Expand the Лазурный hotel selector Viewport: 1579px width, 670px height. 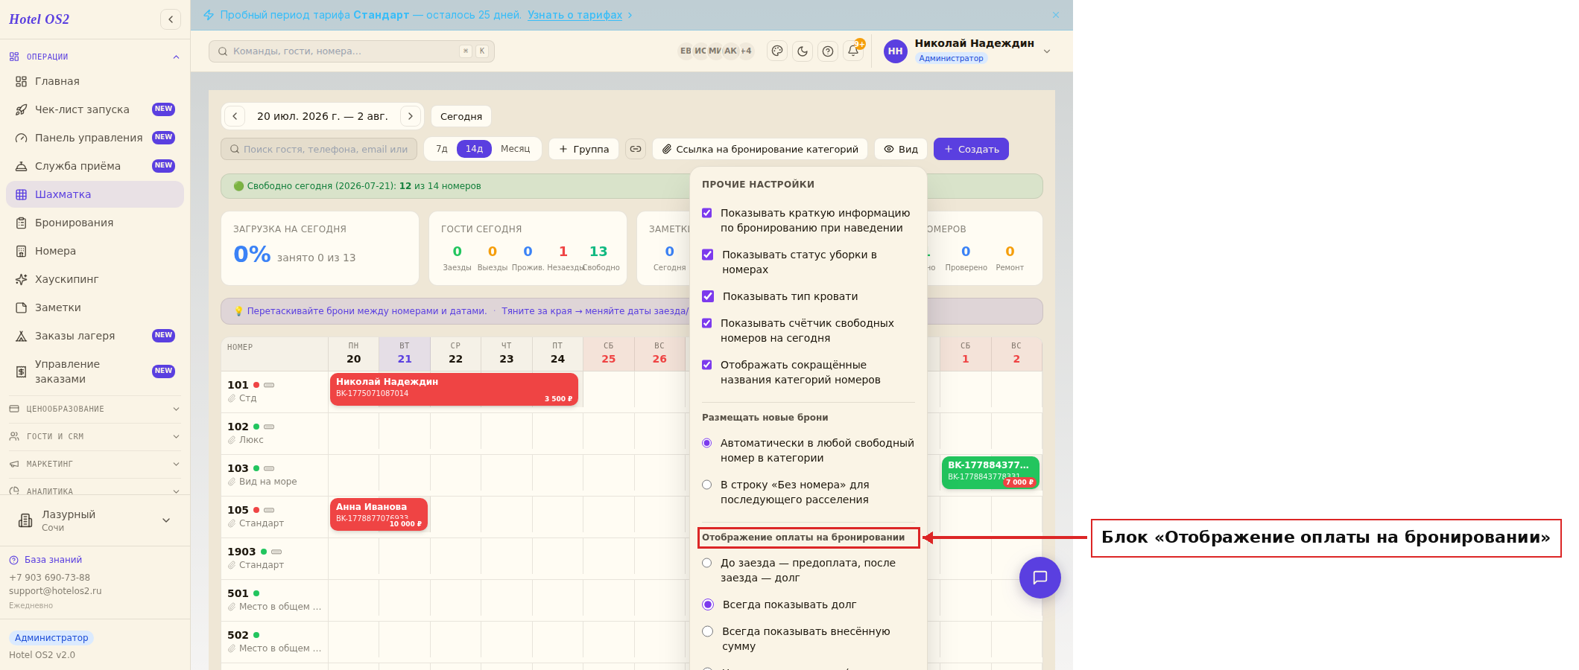click(95, 520)
